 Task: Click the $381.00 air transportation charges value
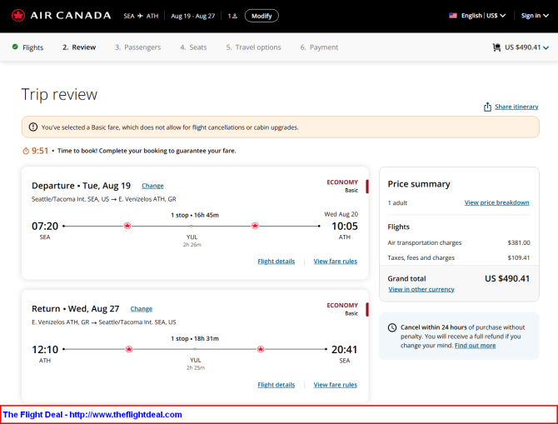519,242
